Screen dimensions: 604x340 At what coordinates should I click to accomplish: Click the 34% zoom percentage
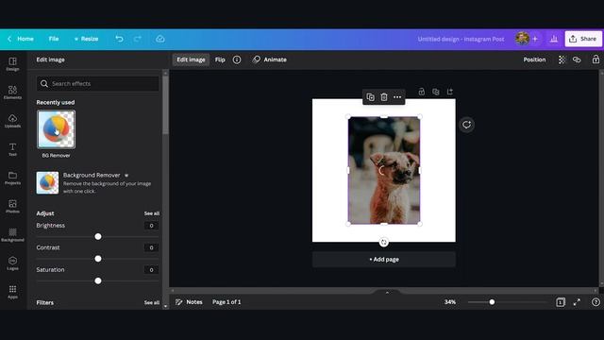(450, 302)
